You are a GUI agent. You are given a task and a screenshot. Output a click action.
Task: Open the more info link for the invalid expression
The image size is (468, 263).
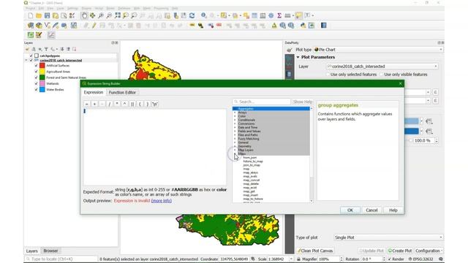(x=162, y=201)
